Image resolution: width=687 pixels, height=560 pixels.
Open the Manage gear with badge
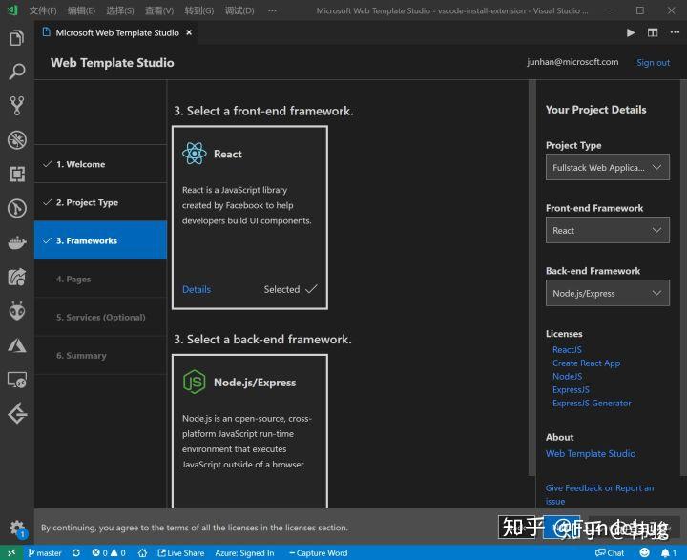17,529
